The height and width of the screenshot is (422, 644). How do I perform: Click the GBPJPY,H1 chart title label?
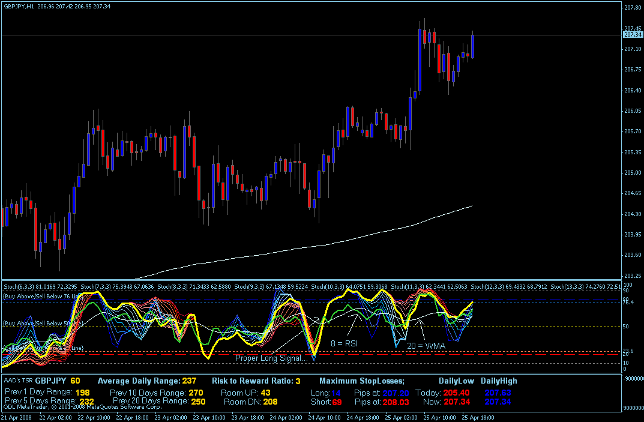pyautogui.click(x=19, y=6)
